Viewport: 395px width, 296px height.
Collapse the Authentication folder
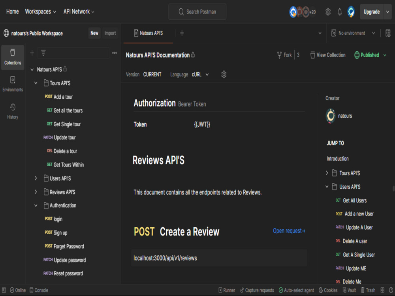pyautogui.click(x=36, y=205)
